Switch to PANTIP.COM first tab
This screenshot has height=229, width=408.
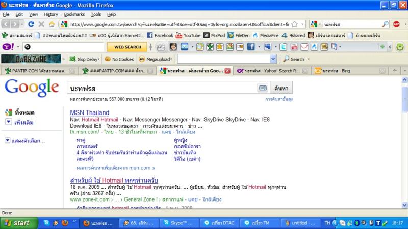point(39,71)
